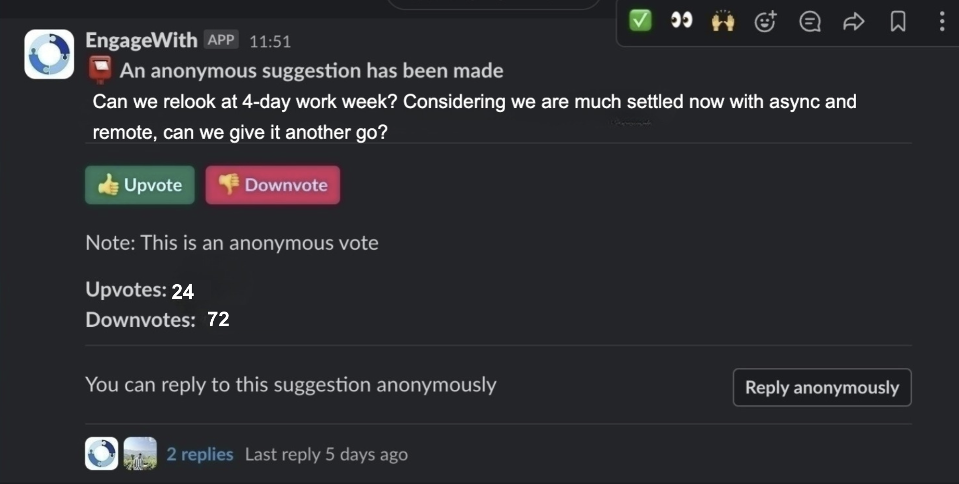Click the Reply anonymously button

[822, 387]
